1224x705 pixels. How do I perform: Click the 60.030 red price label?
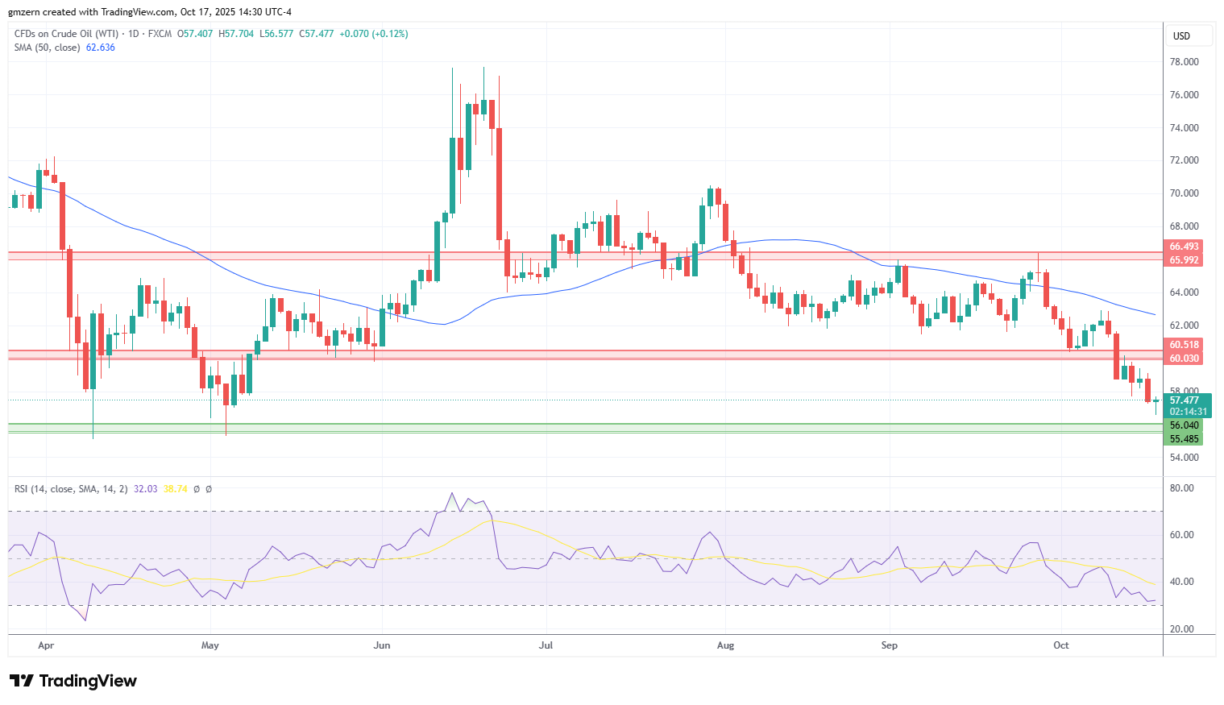(x=1184, y=359)
